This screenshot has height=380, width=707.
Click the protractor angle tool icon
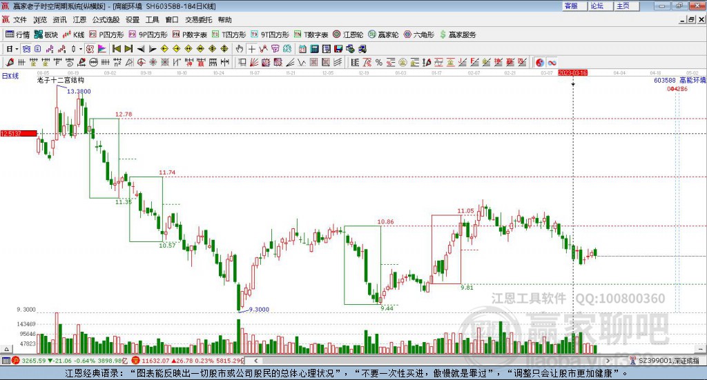pos(129,63)
